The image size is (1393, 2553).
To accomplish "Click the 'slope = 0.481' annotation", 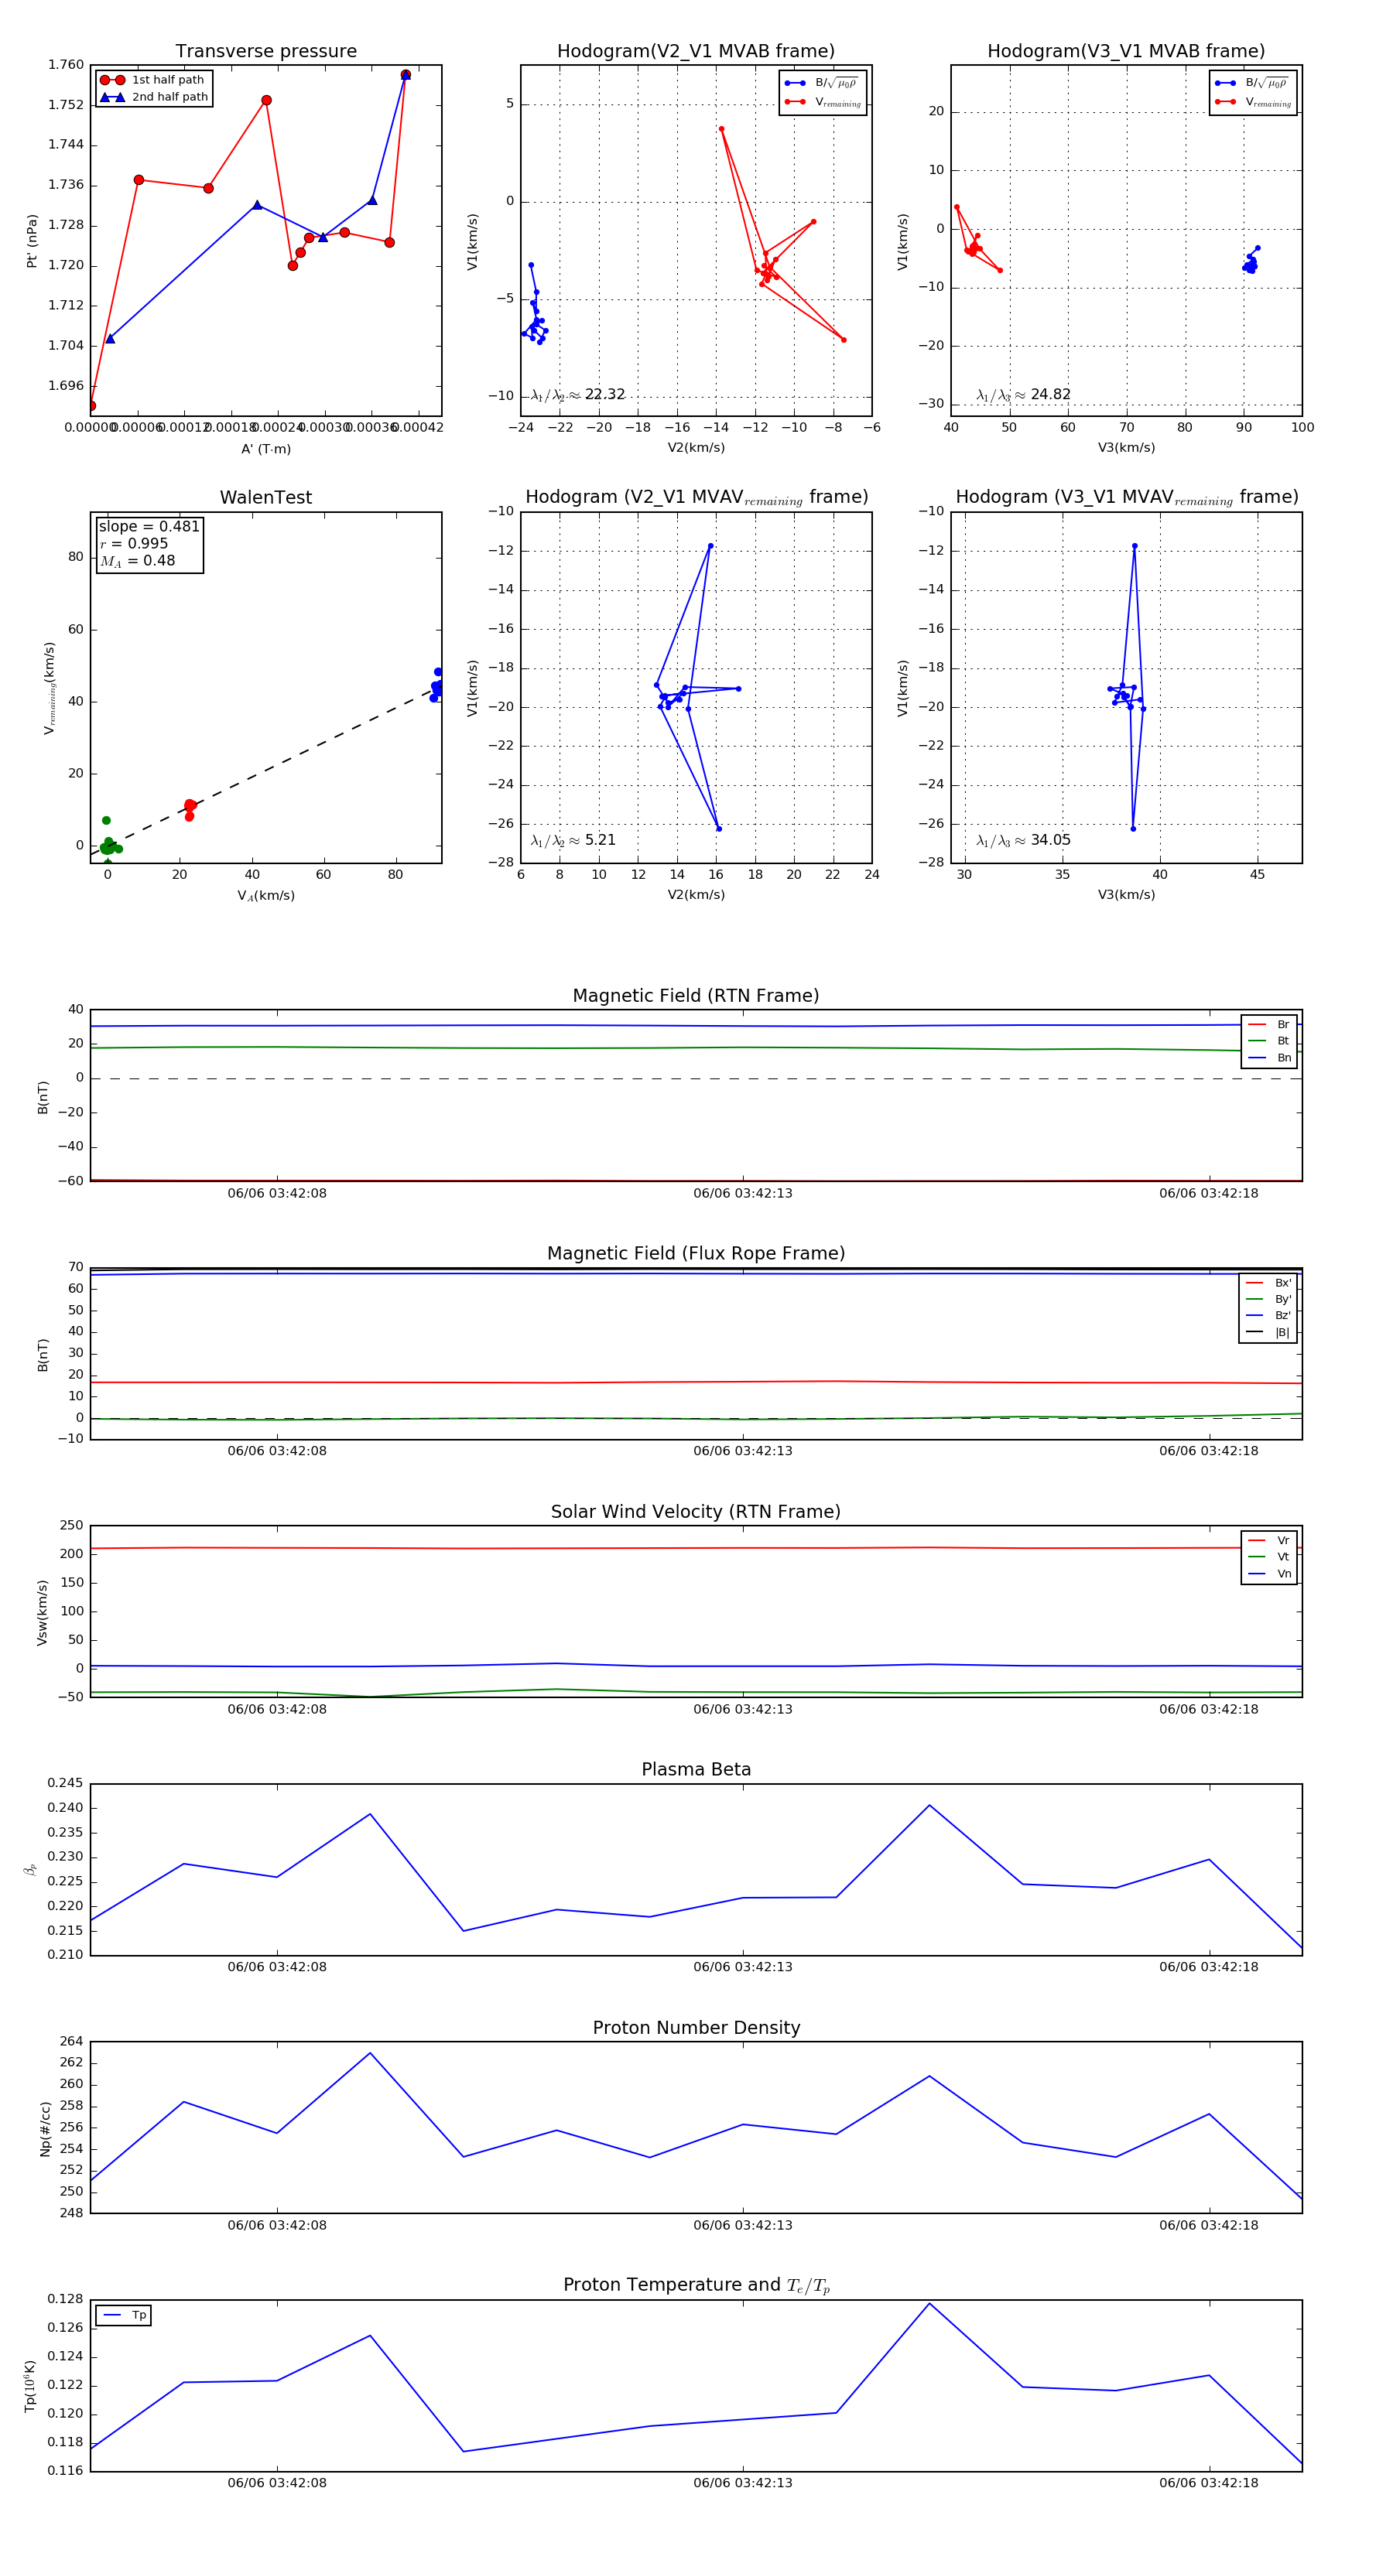I will (x=149, y=526).
